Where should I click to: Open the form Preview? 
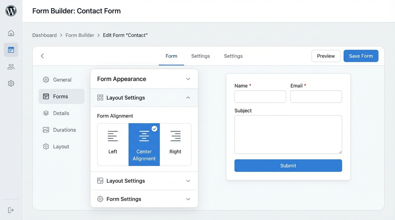[x=326, y=56]
